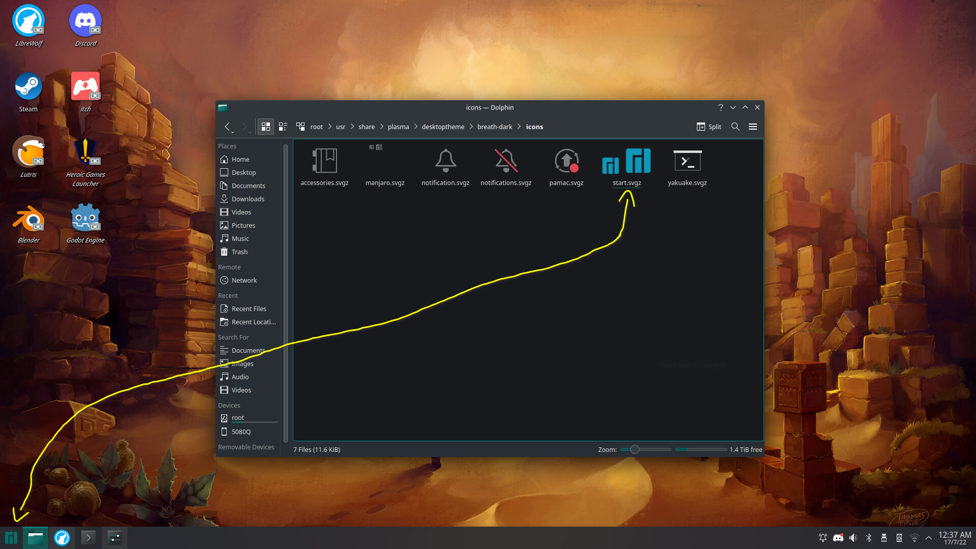
Task: Launch Steam from the desktop
Action: [x=28, y=85]
